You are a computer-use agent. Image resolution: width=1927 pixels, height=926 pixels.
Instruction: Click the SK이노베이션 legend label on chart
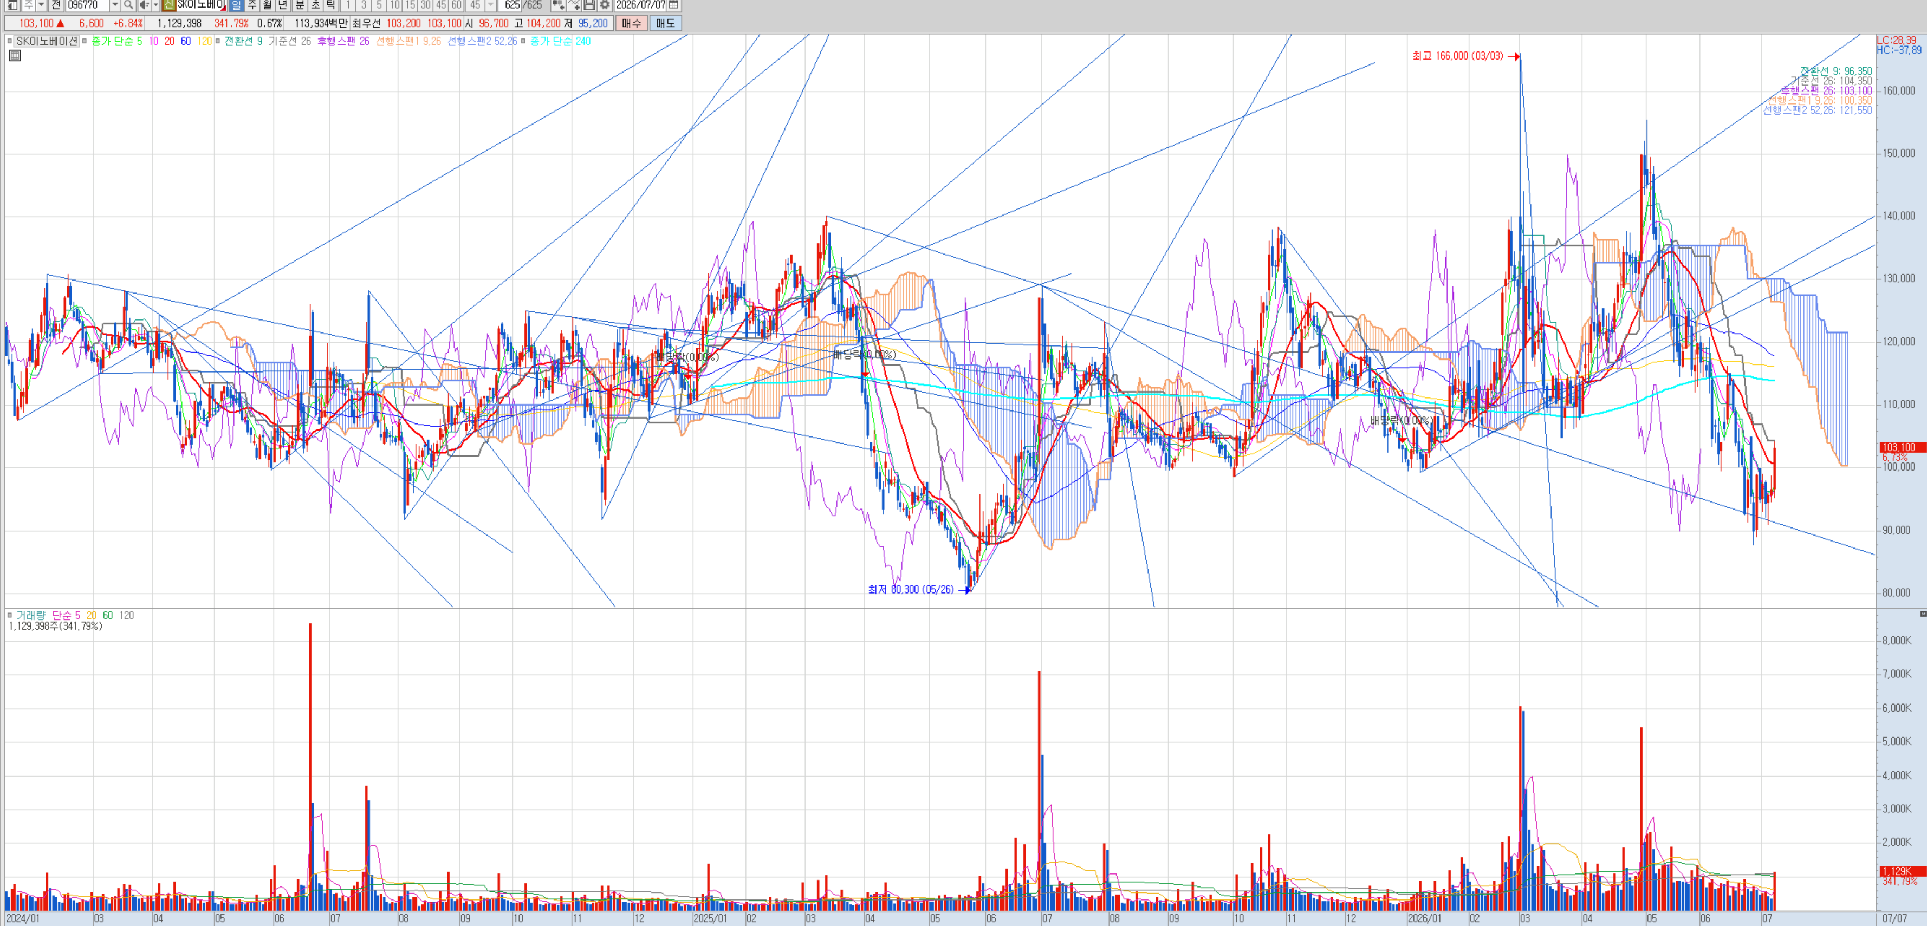(x=47, y=41)
